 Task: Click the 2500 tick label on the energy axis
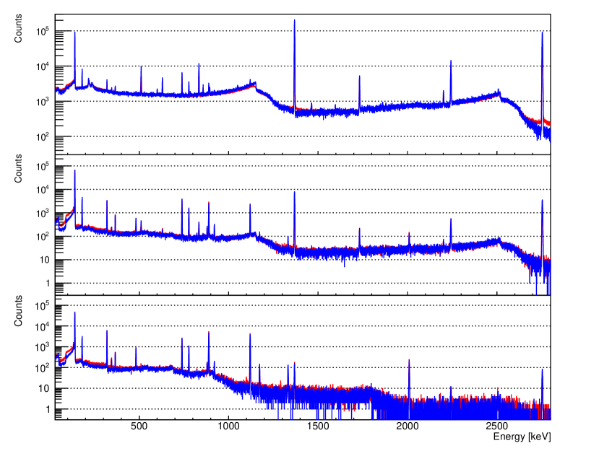(x=496, y=426)
